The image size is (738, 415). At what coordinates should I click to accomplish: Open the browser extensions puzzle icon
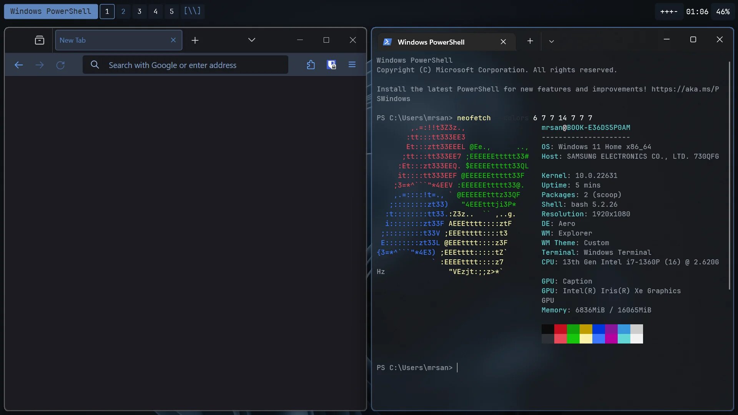[x=311, y=65]
